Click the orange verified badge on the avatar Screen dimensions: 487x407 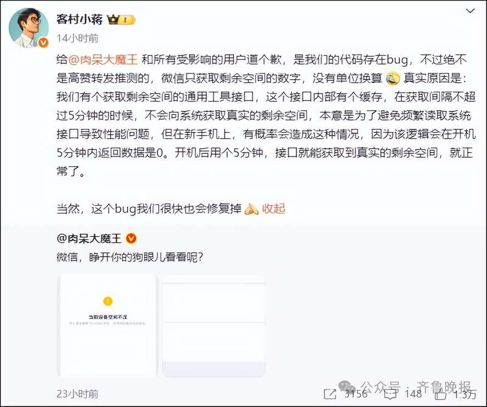pos(43,43)
